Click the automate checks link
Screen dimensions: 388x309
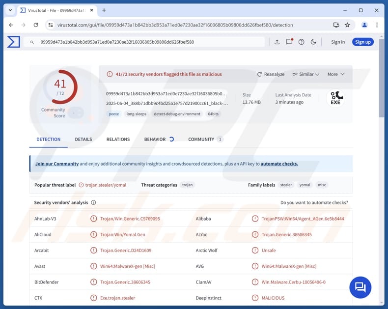[x=279, y=164]
